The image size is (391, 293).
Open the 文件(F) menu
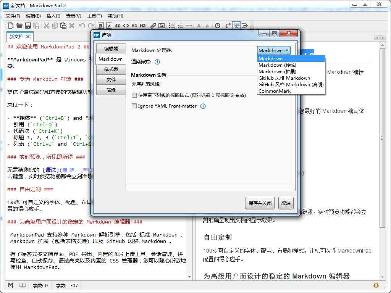coord(13,16)
